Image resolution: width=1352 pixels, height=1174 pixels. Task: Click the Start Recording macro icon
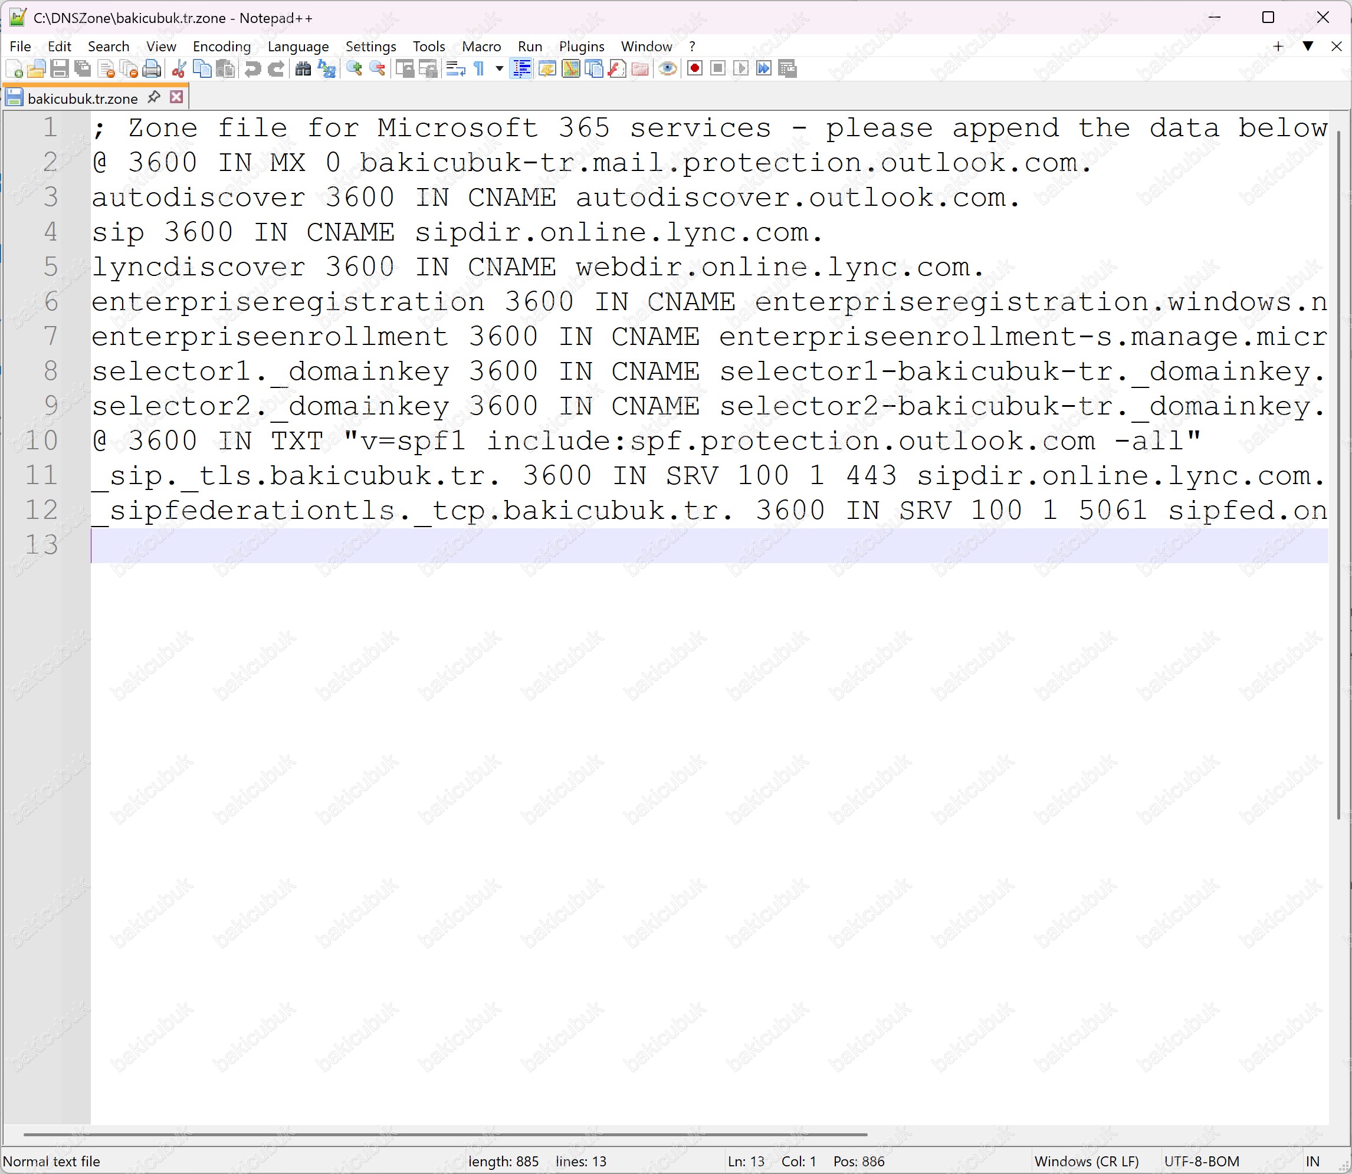point(695,69)
